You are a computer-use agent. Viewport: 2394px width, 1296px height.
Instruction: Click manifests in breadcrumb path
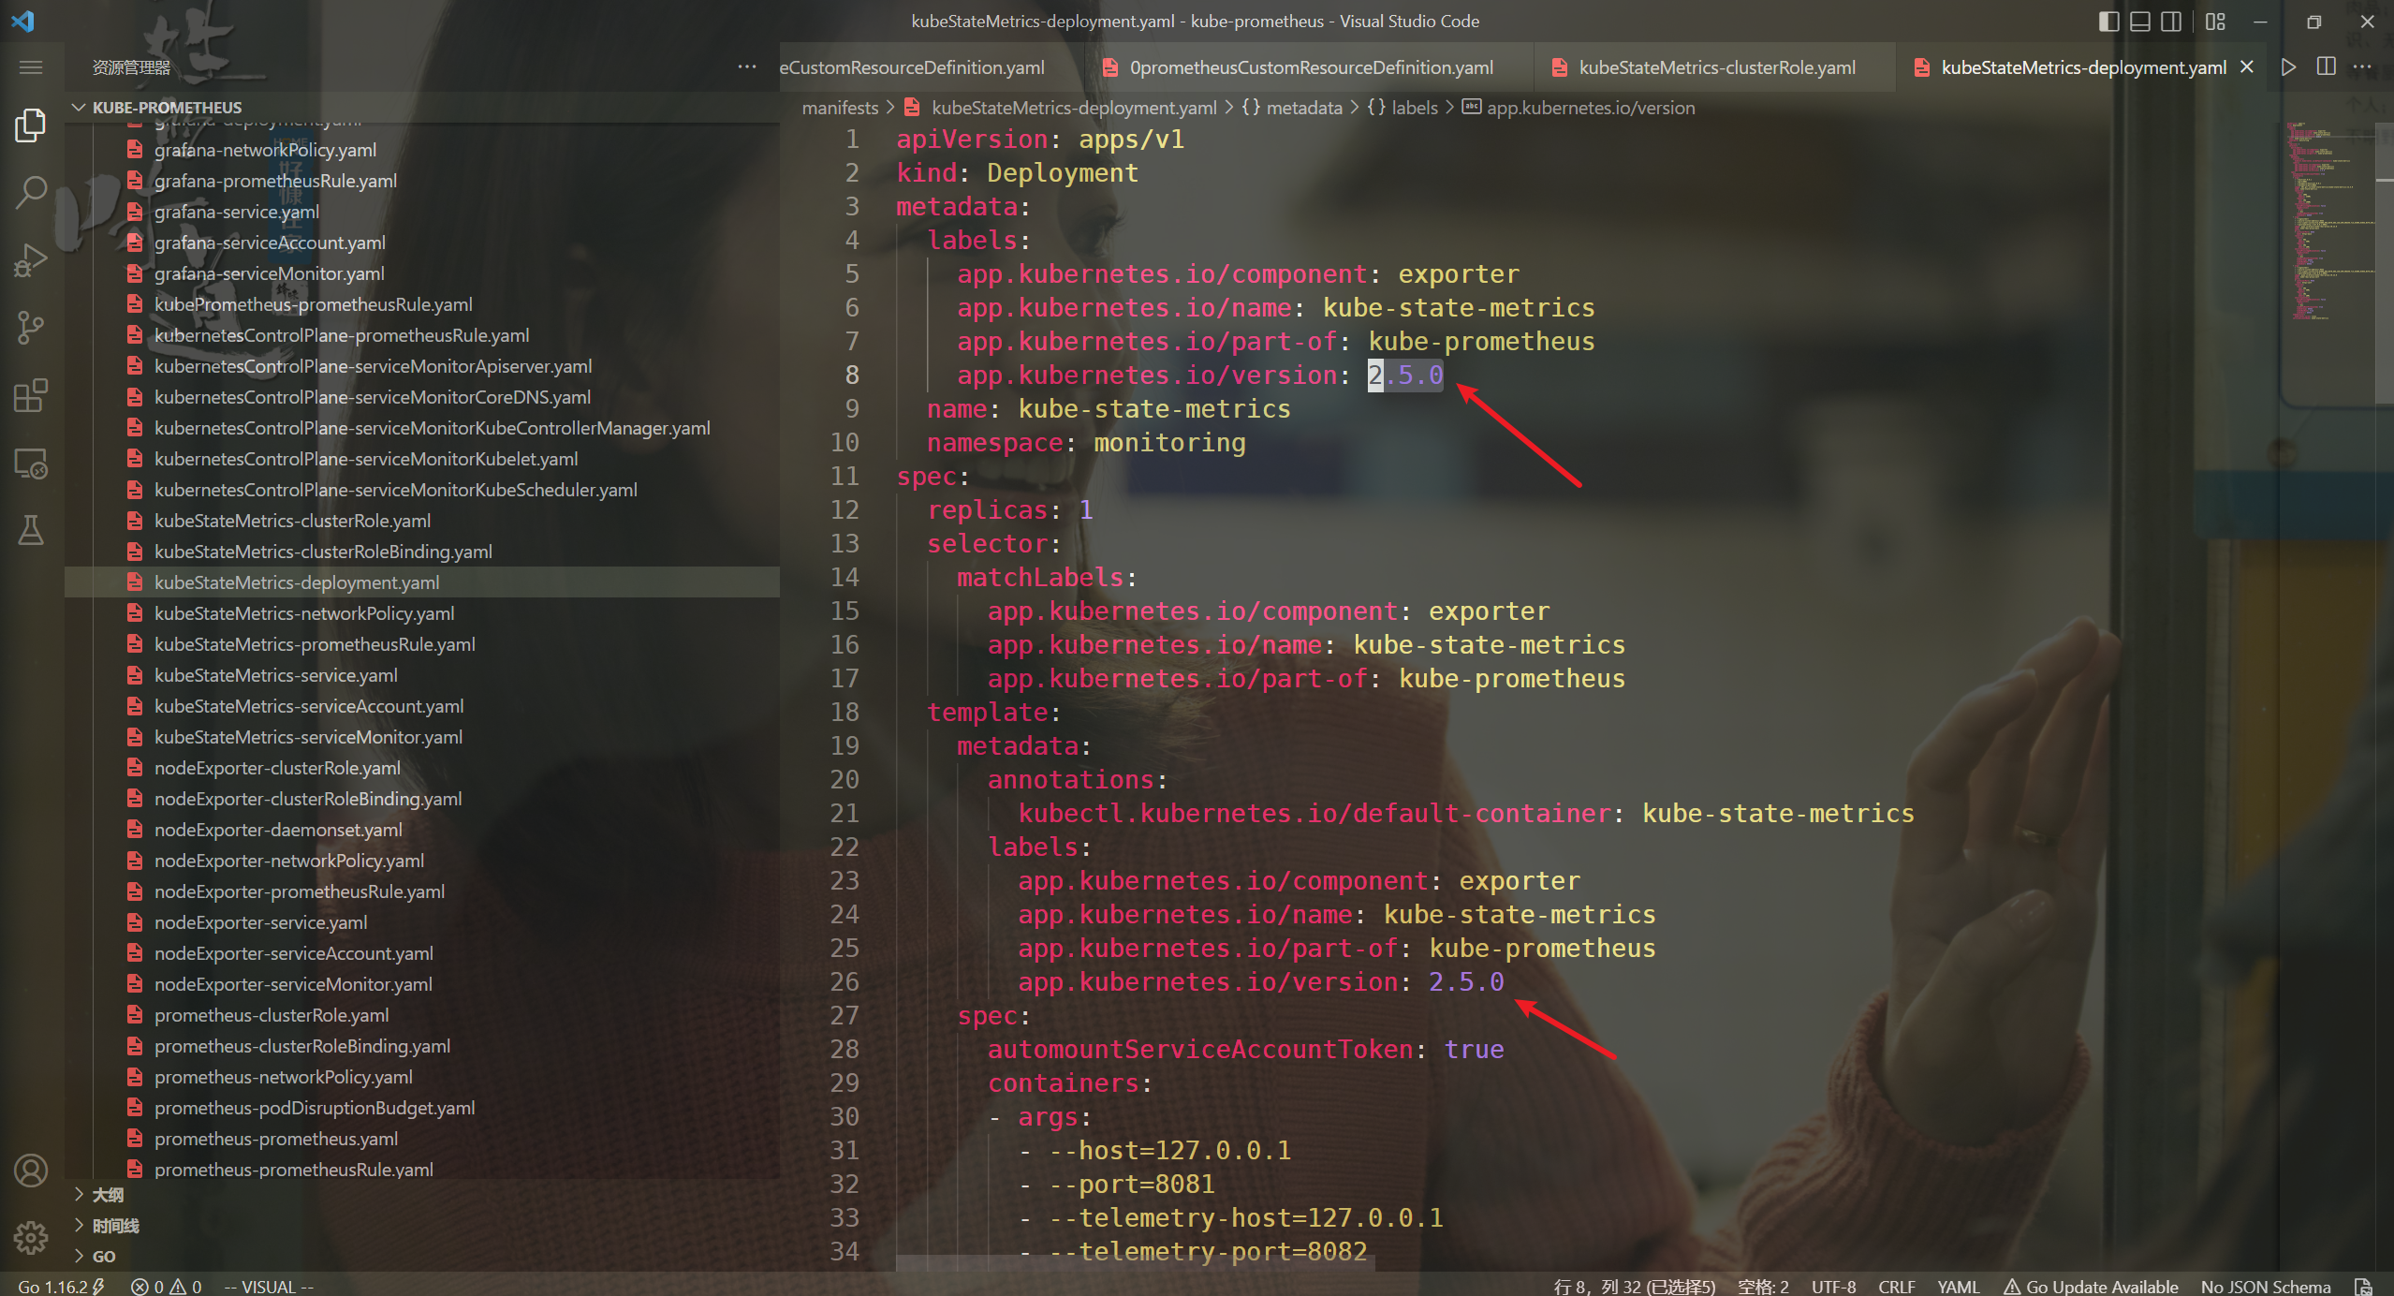(x=840, y=108)
